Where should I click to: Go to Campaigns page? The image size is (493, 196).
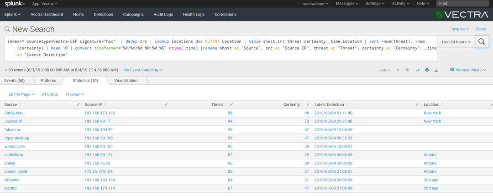(133, 15)
